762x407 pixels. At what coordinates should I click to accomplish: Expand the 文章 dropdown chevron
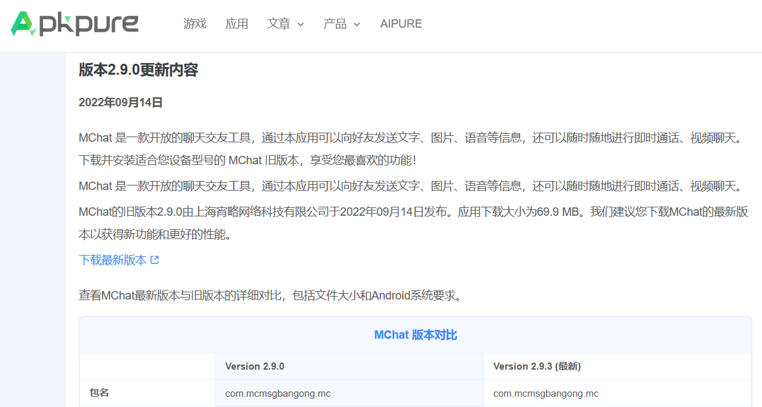(x=300, y=24)
